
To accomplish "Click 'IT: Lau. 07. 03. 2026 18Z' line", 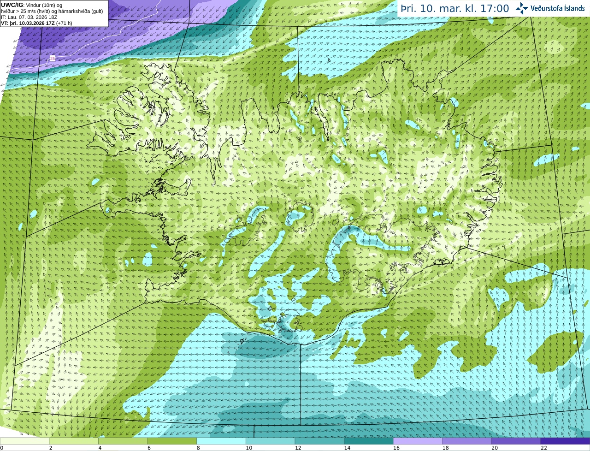I will [x=29, y=17].
